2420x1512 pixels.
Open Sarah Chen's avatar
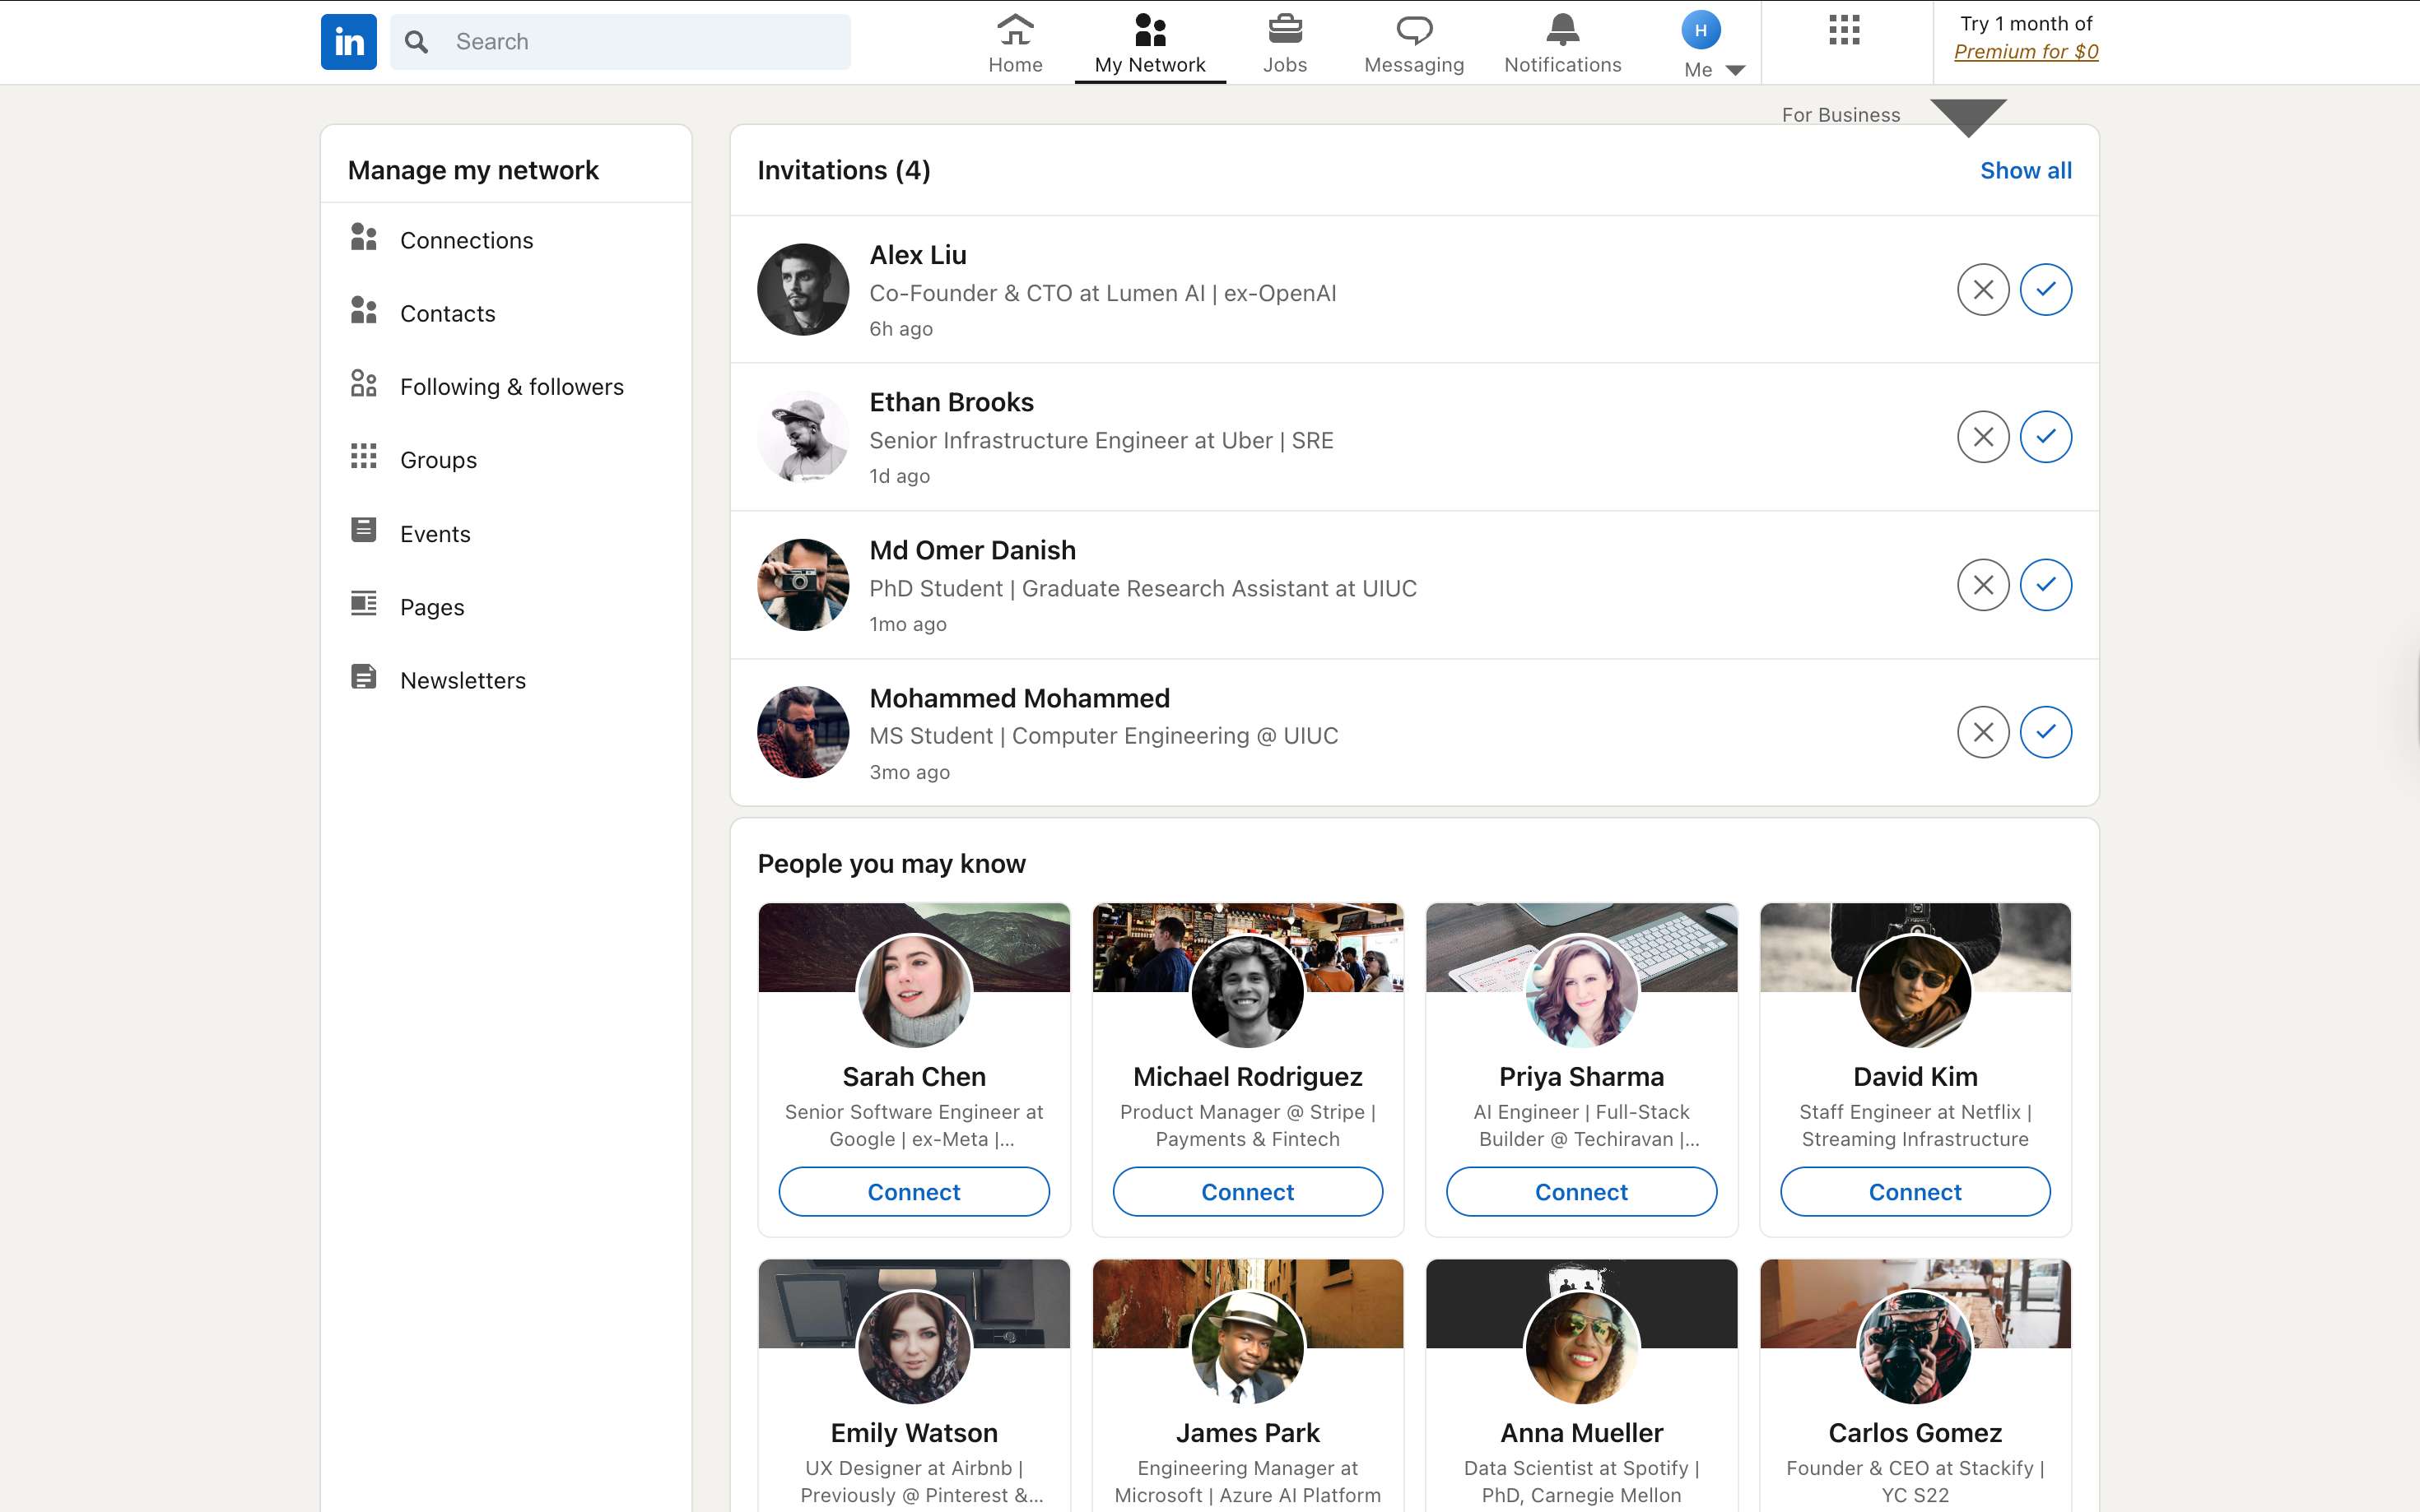tap(914, 991)
